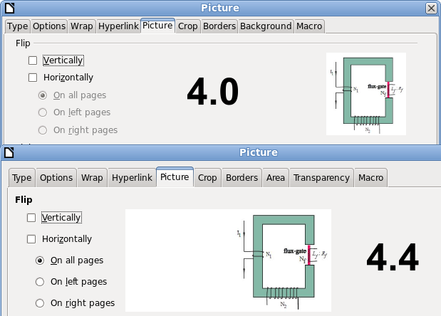Click the flux-gate preview in the lower dialog
441x316 pixels.
284,259
